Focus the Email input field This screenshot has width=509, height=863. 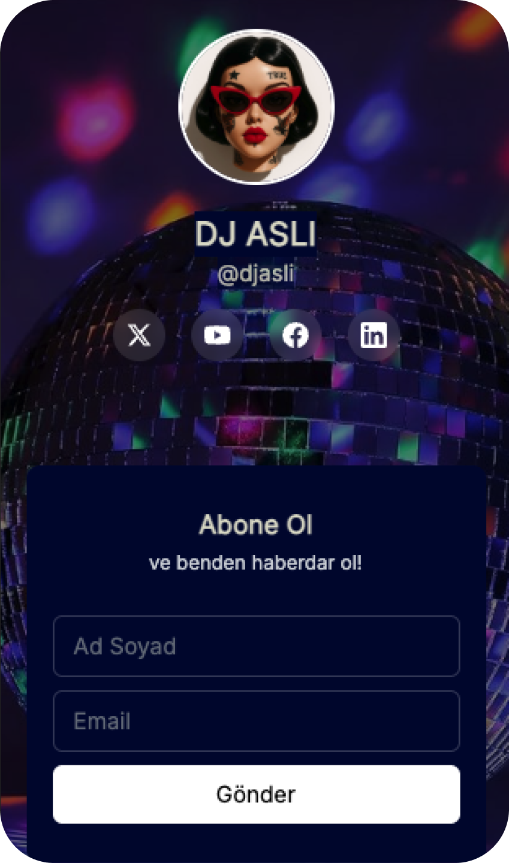(257, 721)
